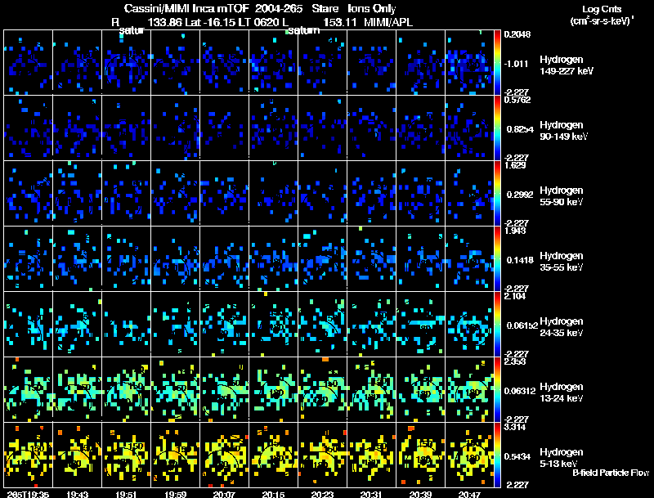Click the Cassini/MIMI Inca mTOF title
This screenshot has width=654, height=498.
coord(186,8)
